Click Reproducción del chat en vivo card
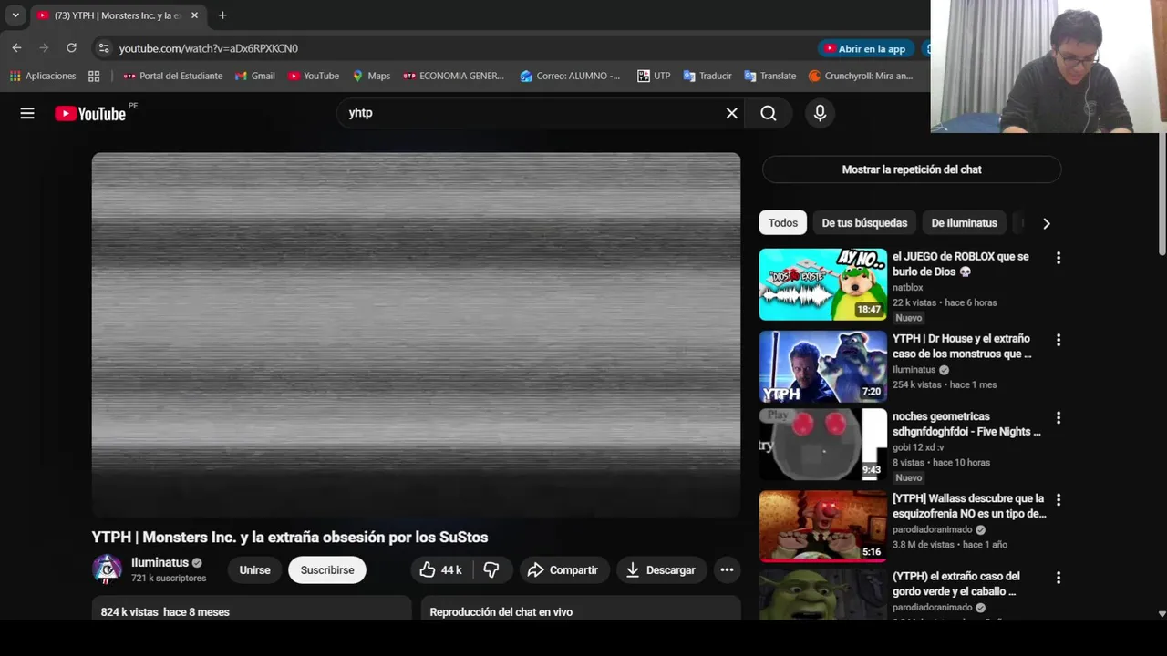 (x=581, y=609)
